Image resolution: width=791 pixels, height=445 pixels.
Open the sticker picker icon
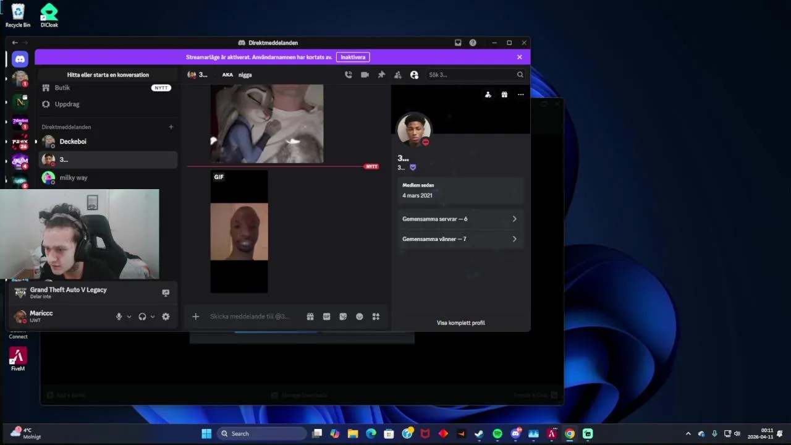click(x=343, y=316)
